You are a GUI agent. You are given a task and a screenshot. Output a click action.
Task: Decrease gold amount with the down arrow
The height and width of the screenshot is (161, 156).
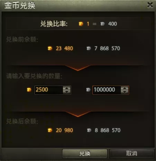pyautogui.click(x=67, y=92)
